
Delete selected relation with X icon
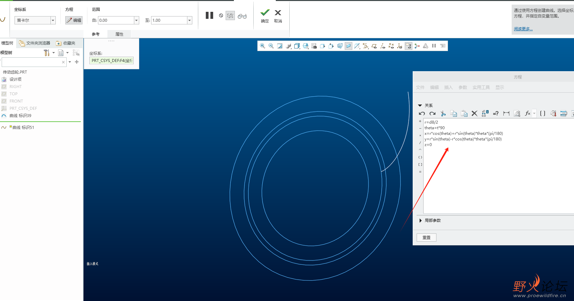(474, 113)
